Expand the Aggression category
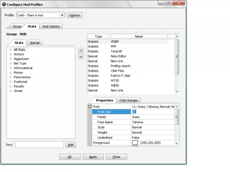Viewport: 230px width, 172px height. [11, 59]
